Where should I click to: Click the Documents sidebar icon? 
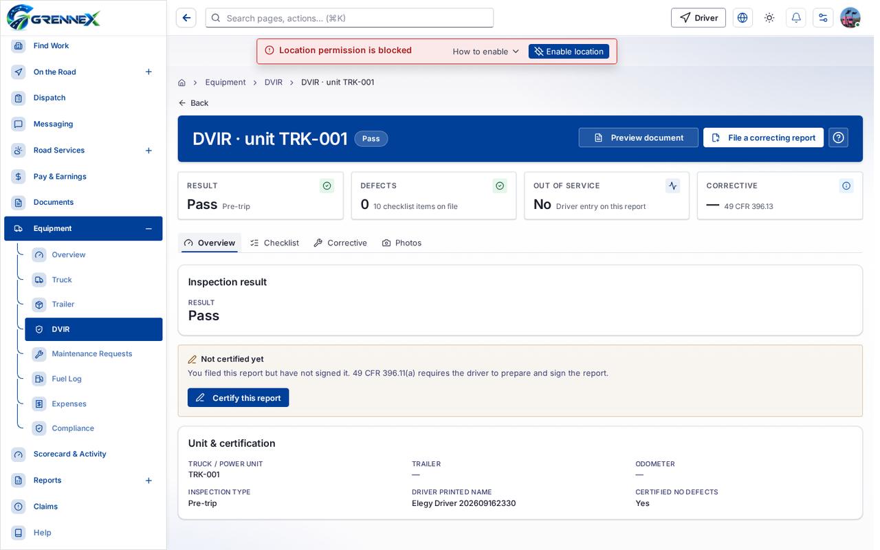coord(19,203)
